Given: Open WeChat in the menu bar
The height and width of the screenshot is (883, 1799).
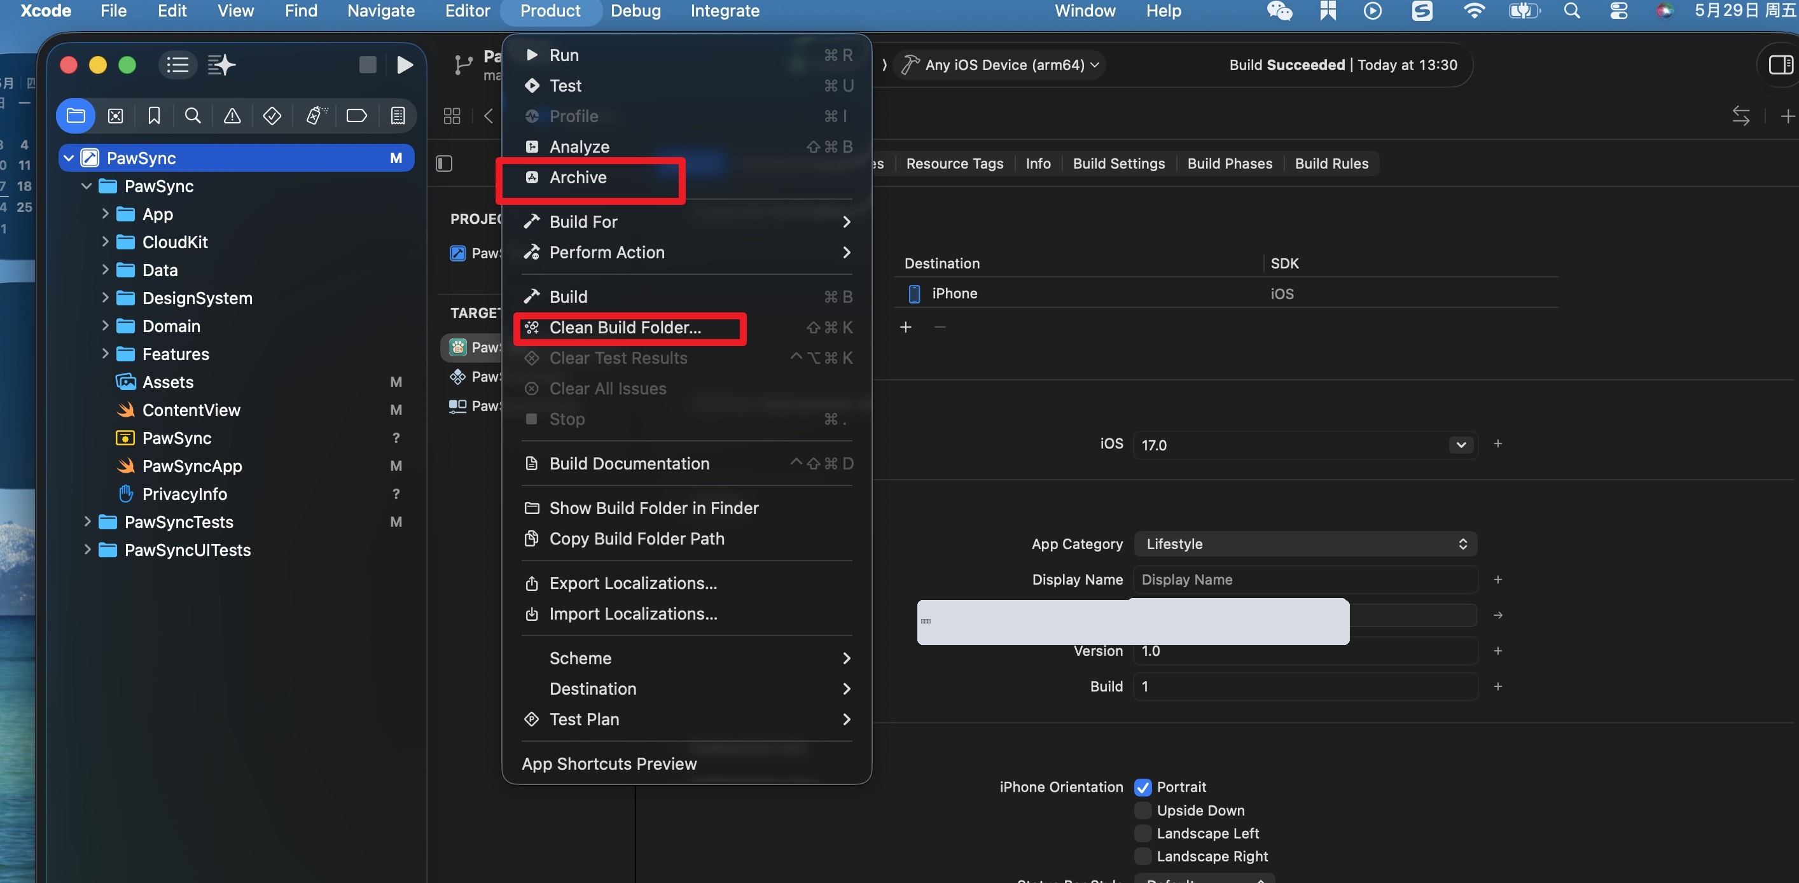Looking at the screenshot, I should [x=1279, y=10].
